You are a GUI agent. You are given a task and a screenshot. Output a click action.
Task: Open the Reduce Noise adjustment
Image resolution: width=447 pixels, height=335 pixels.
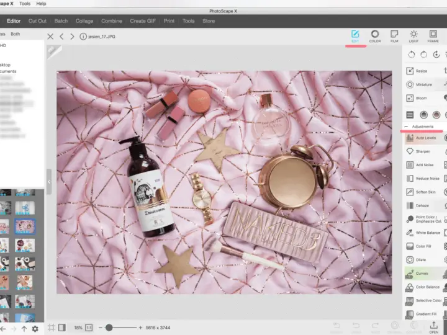423,179
